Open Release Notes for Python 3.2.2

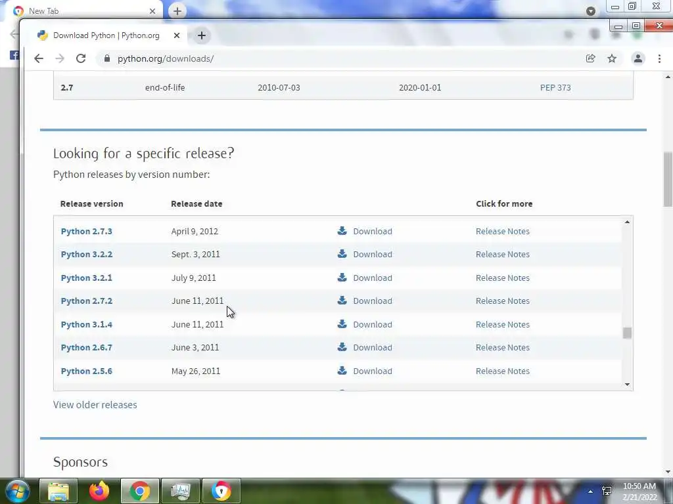503,255
